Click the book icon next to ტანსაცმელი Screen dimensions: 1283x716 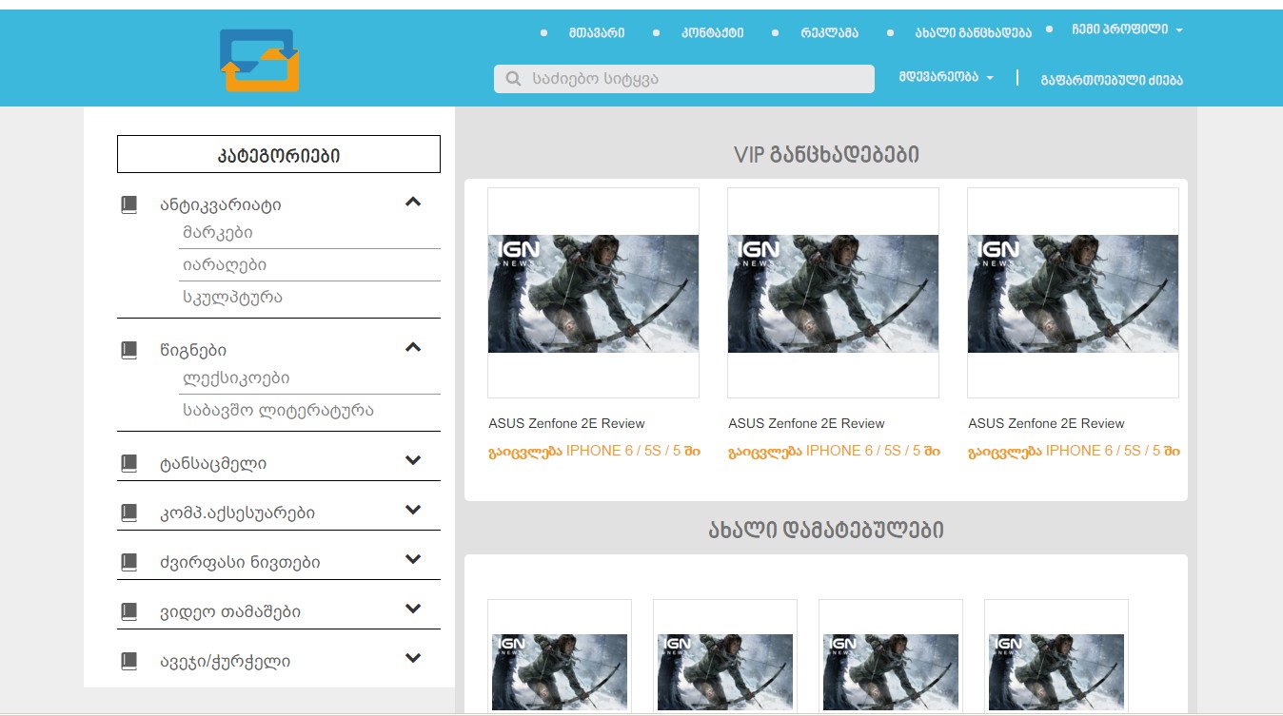tap(129, 463)
